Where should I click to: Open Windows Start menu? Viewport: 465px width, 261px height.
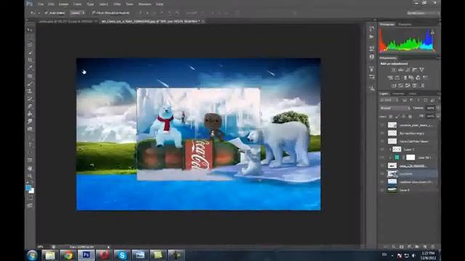32,255
